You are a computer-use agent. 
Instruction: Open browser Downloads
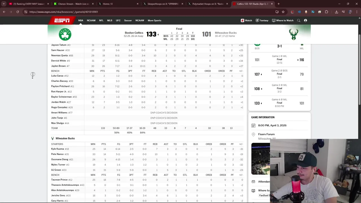(336, 12)
